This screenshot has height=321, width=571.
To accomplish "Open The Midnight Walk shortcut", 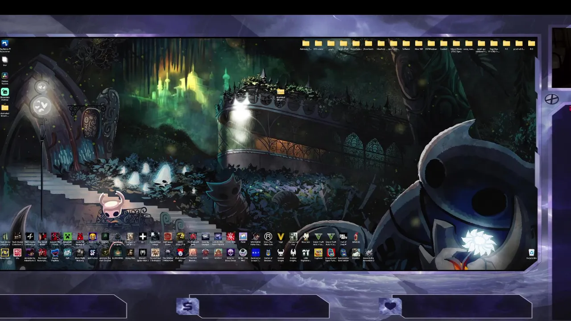I will click(193, 239).
